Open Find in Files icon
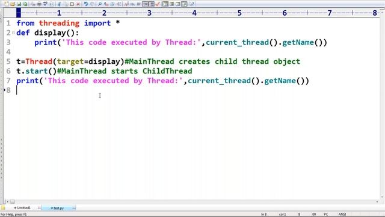 (x=112, y=4)
